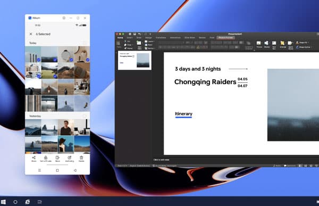
Task: Select the misty lake picture on slide
Action: tap(293, 105)
